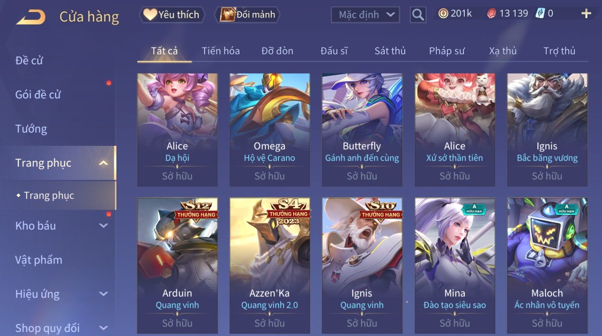
Task: Select Arduin Quang vinh S12 skin card
Action: 177,266
